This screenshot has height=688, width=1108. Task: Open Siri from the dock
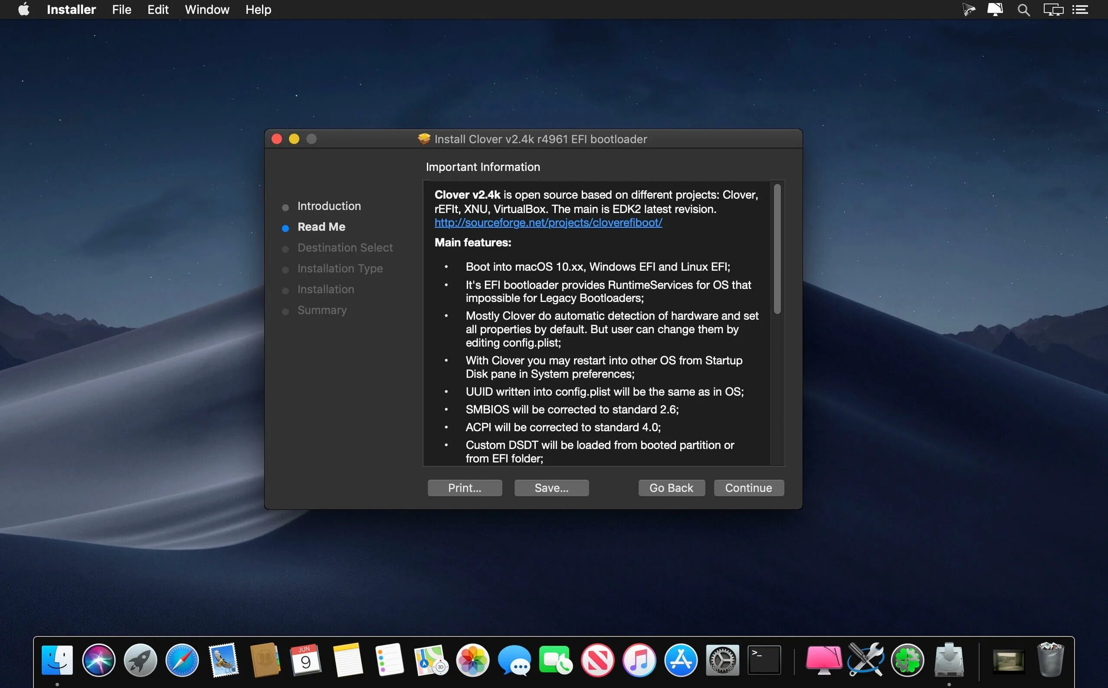(99, 660)
